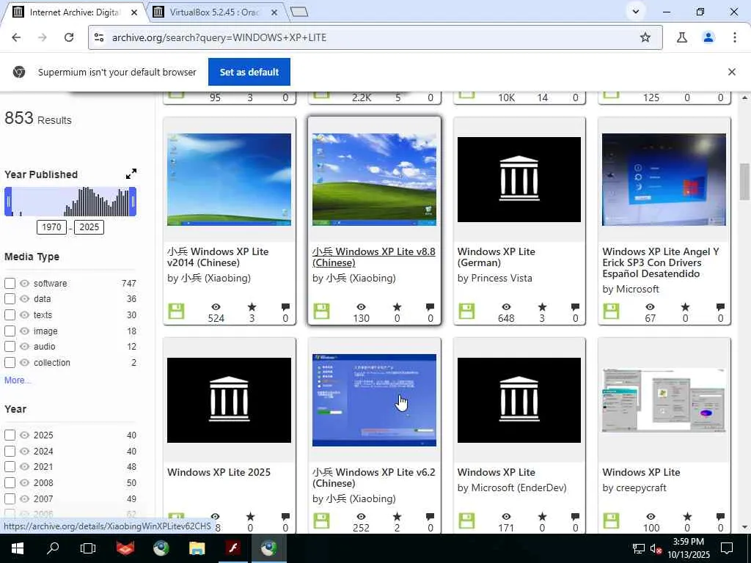Open the Windows Start menu

(18, 548)
